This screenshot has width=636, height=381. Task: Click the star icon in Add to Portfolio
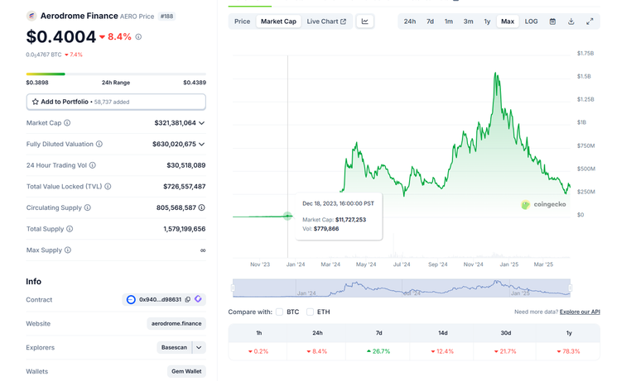[36, 102]
